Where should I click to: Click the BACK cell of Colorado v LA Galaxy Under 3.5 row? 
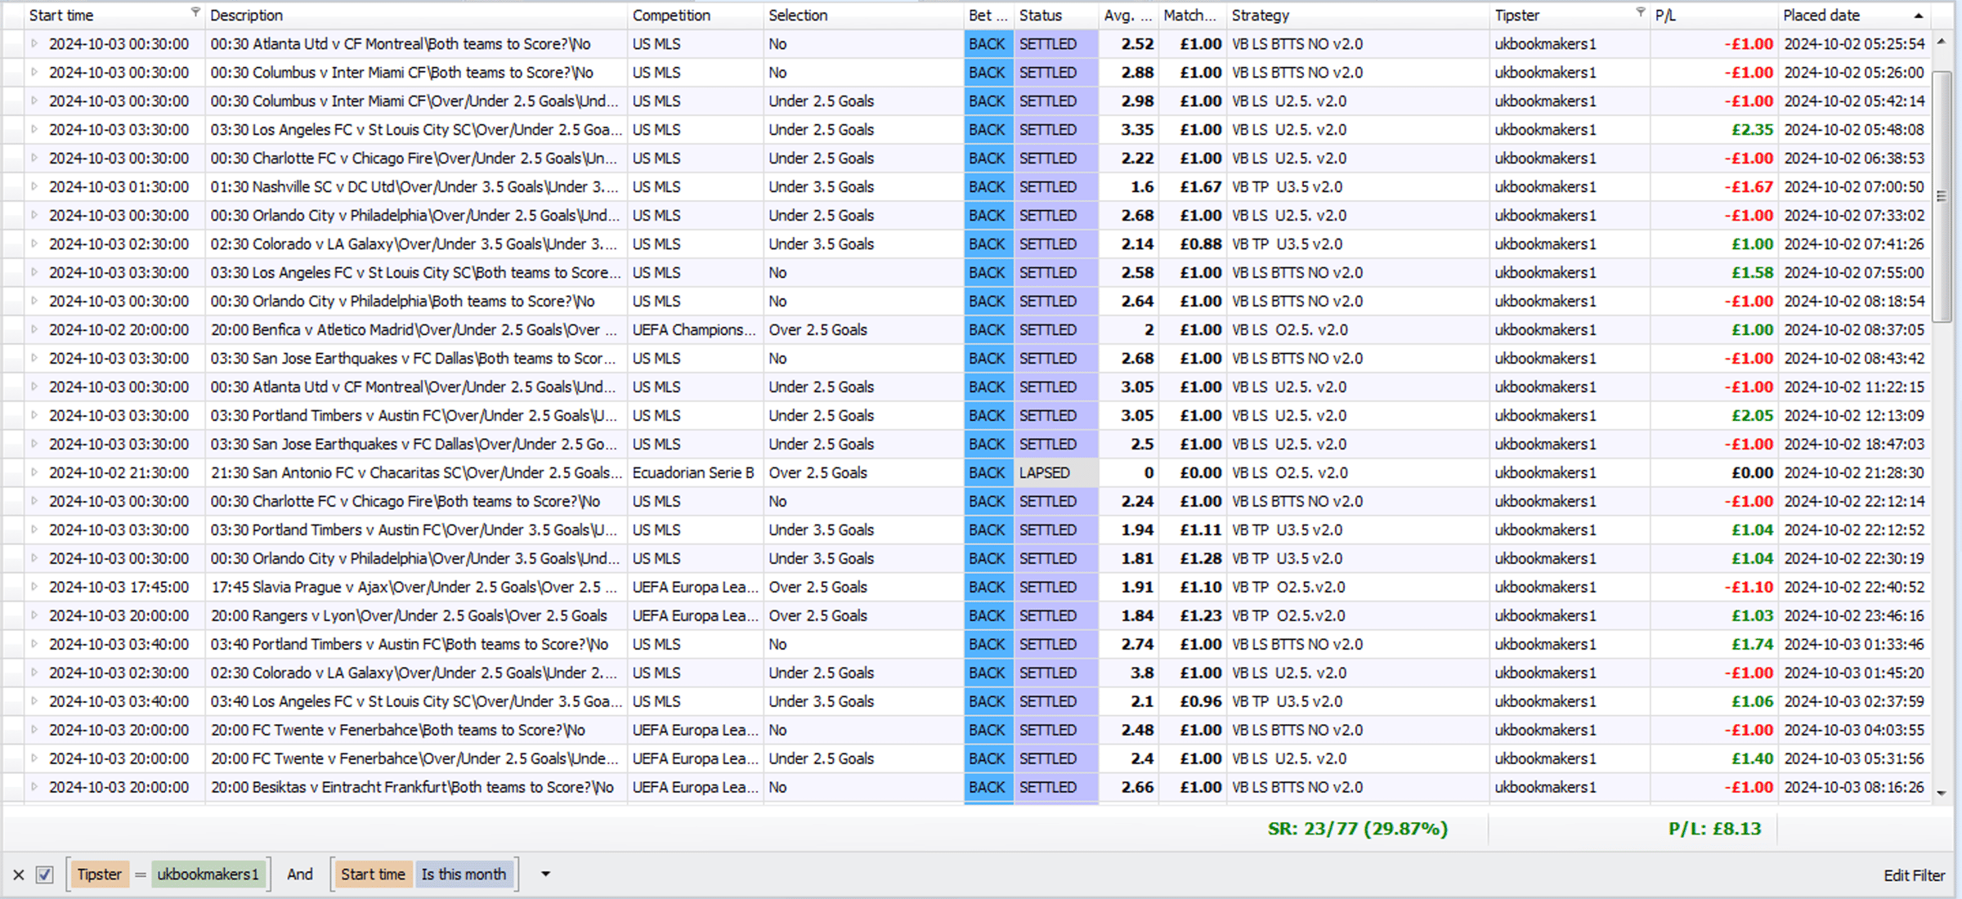coord(988,244)
